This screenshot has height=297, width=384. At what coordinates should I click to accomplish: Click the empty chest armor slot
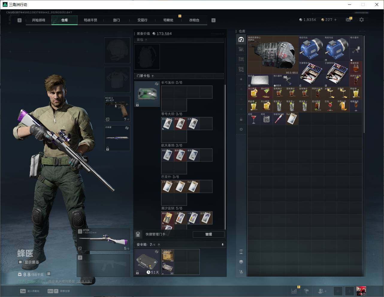tap(117, 80)
